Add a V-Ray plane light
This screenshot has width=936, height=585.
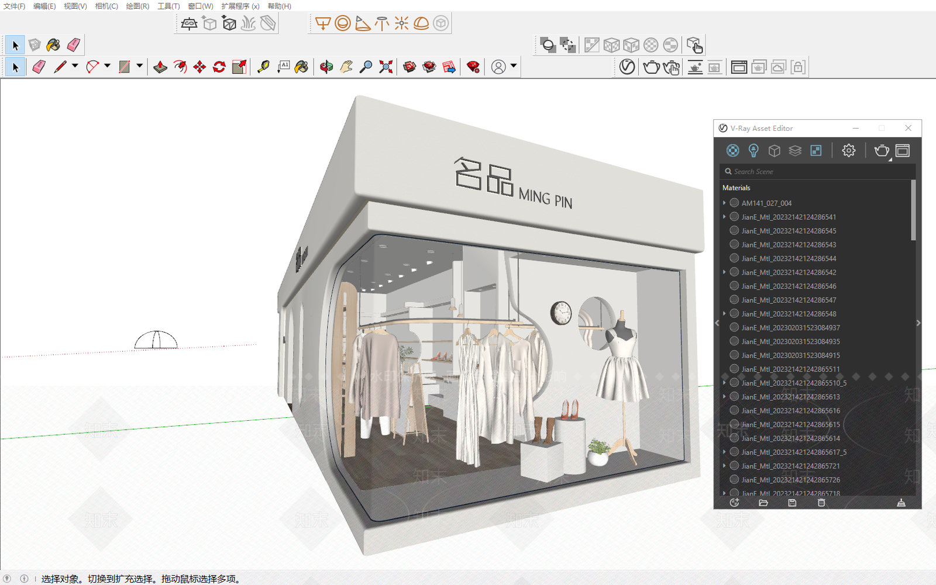click(323, 23)
